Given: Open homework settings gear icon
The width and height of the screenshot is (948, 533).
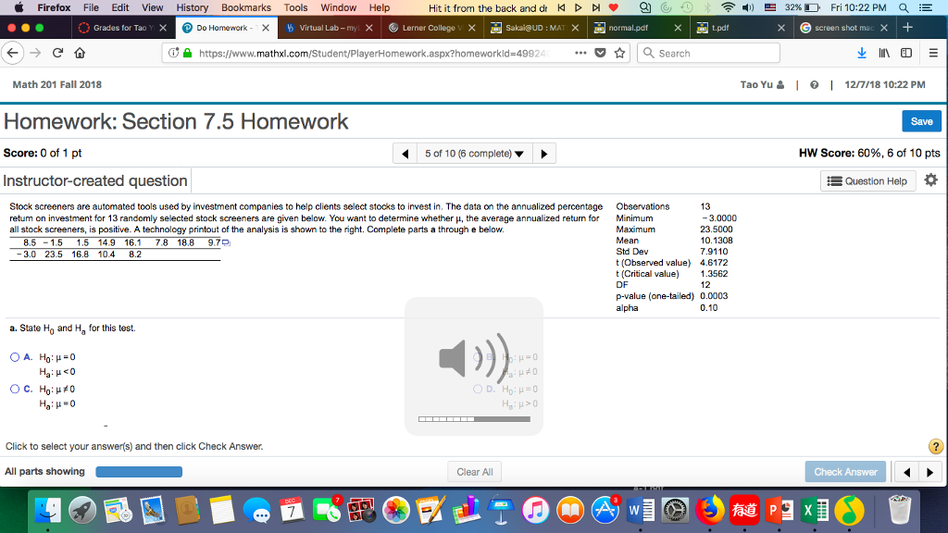Looking at the screenshot, I should coord(931,180).
